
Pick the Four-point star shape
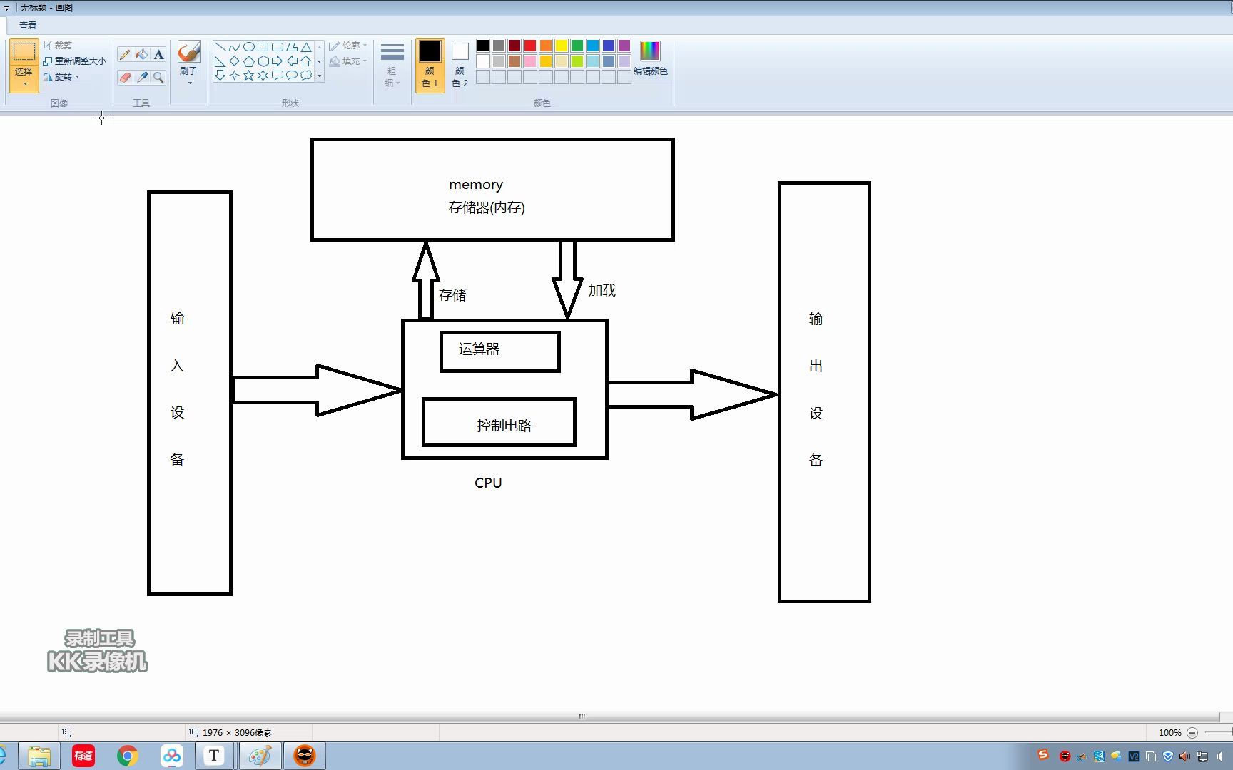(234, 75)
